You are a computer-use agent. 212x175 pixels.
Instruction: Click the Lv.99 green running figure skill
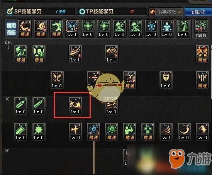click(x=56, y=29)
